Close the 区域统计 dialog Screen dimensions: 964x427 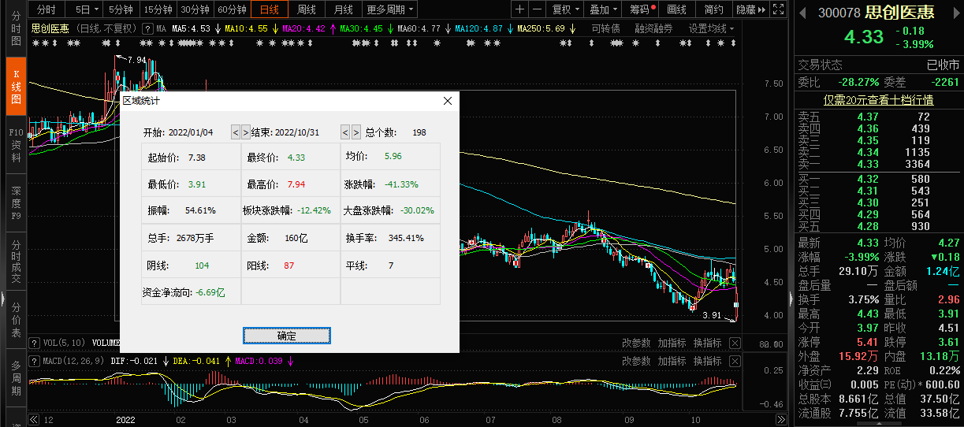click(448, 101)
